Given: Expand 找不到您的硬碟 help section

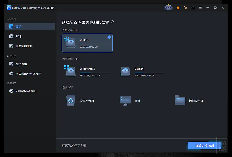Looking at the screenshot, I should 84,145.
